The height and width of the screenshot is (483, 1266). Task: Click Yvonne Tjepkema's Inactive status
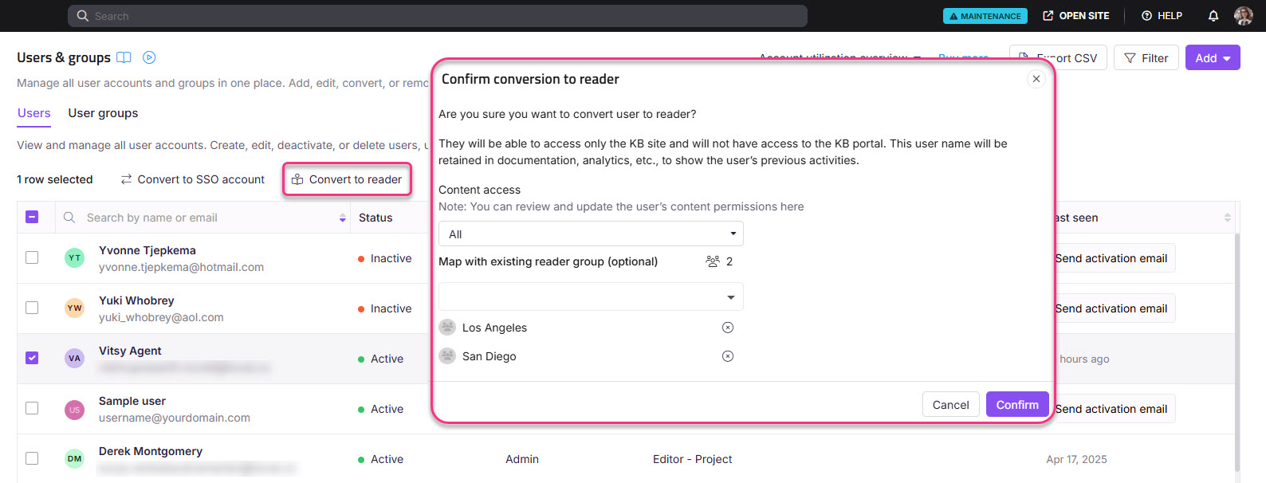click(x=385, y=258)
